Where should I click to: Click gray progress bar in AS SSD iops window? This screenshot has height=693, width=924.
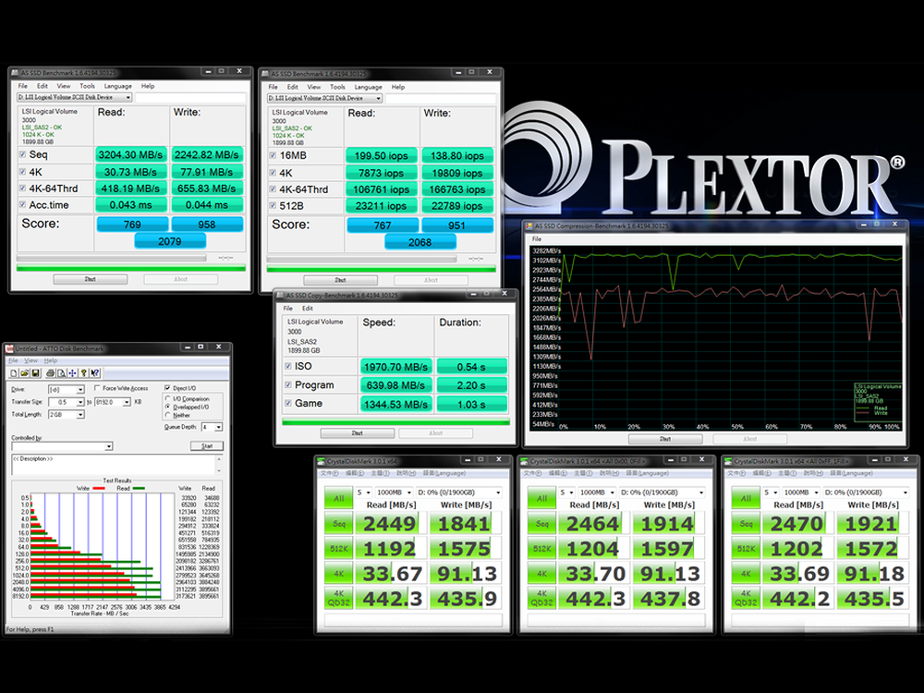361,259
